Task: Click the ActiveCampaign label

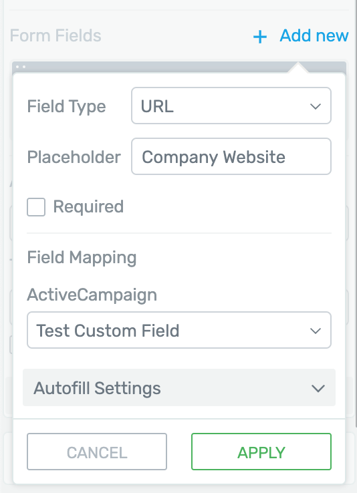Action: [92, 295]
